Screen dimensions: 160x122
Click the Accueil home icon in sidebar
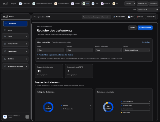(5, 30)
